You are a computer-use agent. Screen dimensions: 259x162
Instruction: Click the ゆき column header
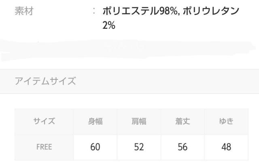click(226, 121)
